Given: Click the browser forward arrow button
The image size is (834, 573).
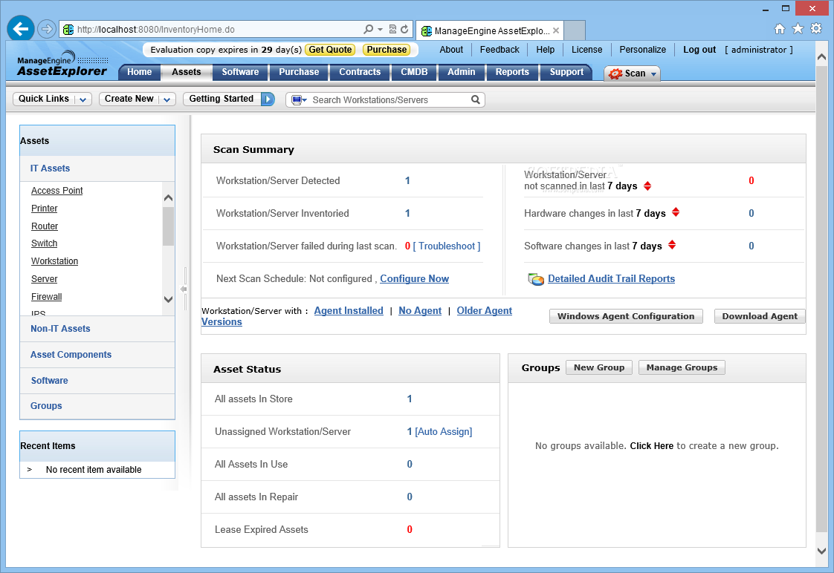Looking at the screenshot, I should (47, 29).
